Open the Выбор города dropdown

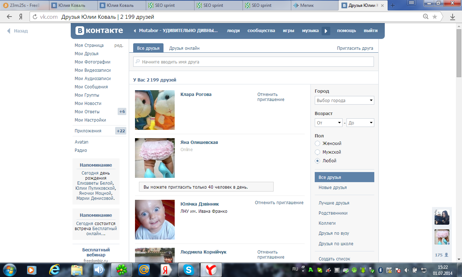click(344, 100)
